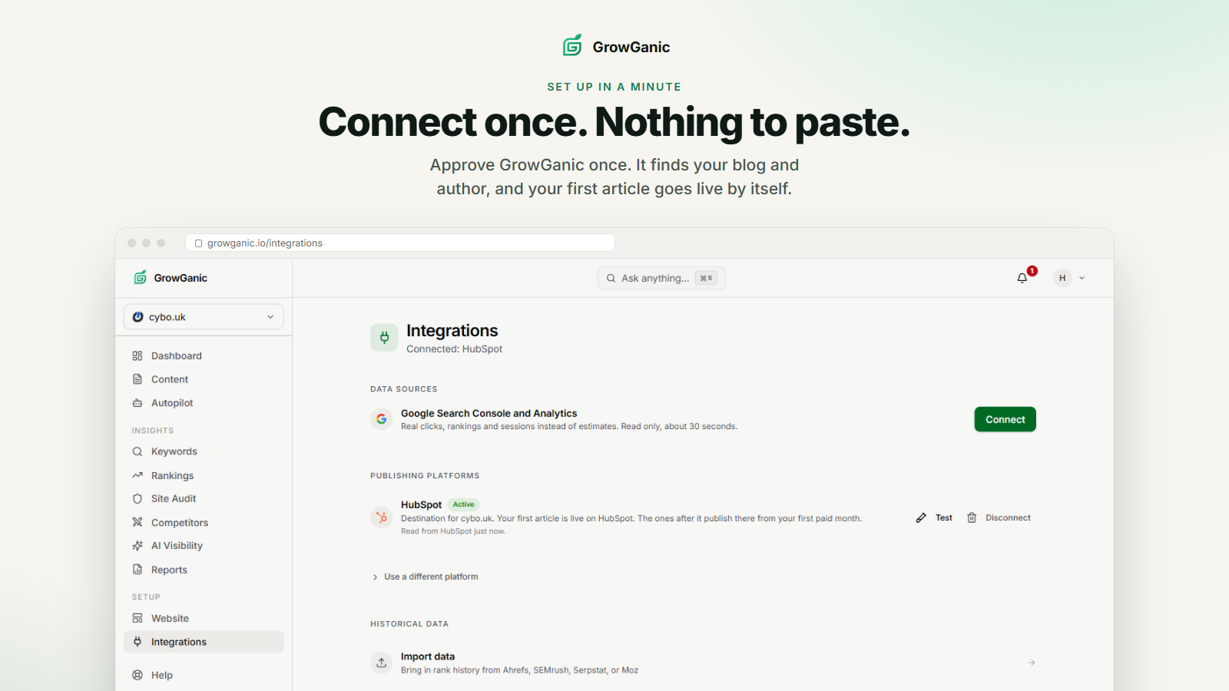
Task: Click the H user avatar
Action: click(1062, 278)
